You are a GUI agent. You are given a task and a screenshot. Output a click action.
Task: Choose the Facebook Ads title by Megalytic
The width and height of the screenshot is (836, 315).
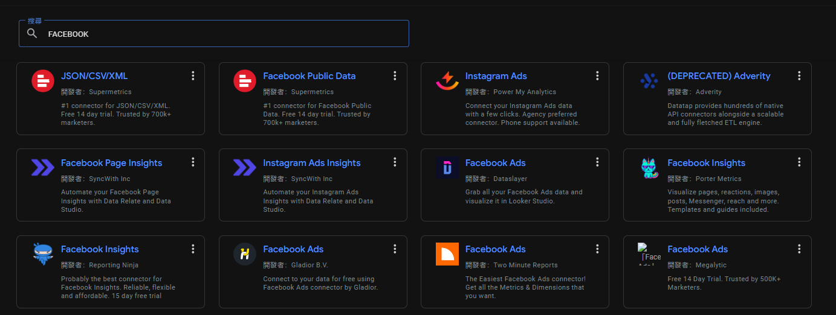(698, 249)
